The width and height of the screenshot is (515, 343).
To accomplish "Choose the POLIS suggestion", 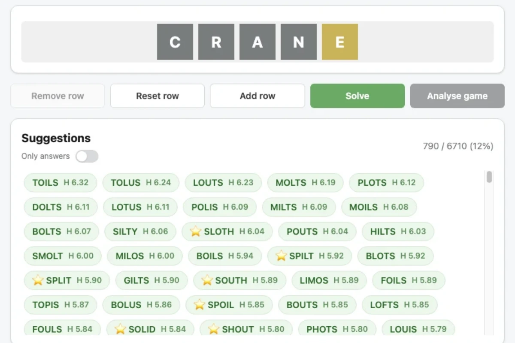I will click(x=220, y=207).
